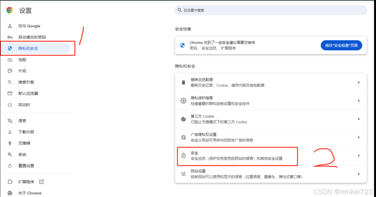Click the key icon for 自动填充和密码

click(10, 37)
